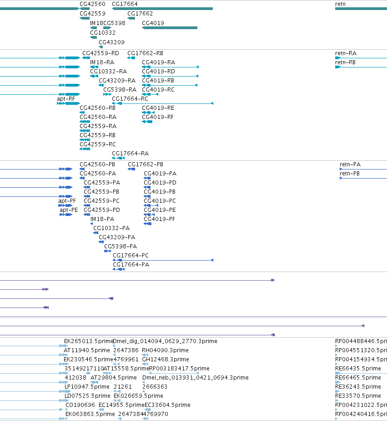Select EST GH12468.3prime

point(166,359)
